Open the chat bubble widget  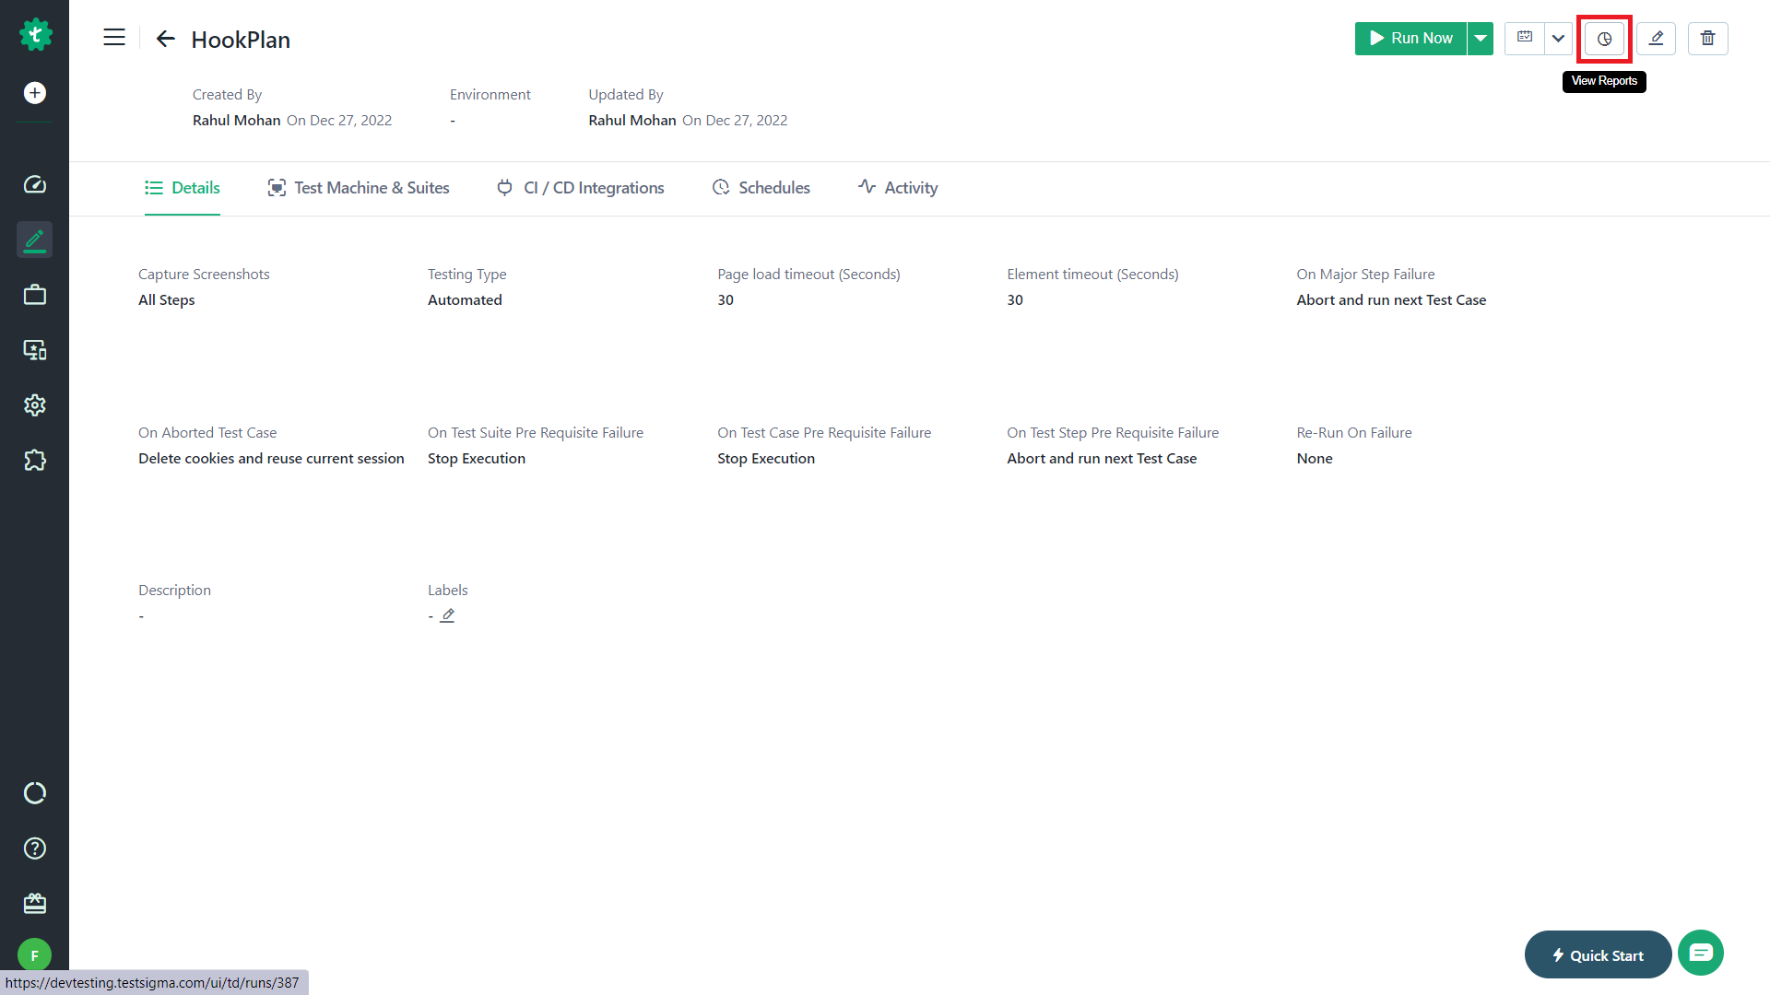point(1701,953)
